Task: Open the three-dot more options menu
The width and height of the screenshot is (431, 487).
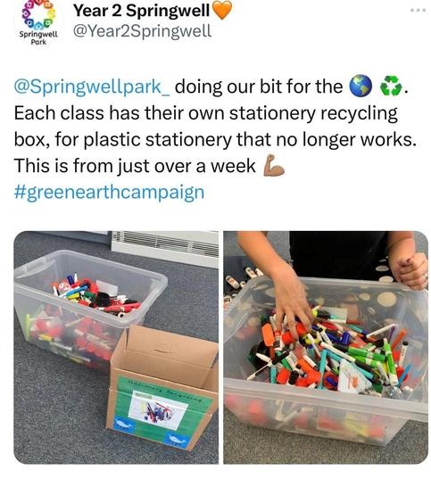Action: 418,10
